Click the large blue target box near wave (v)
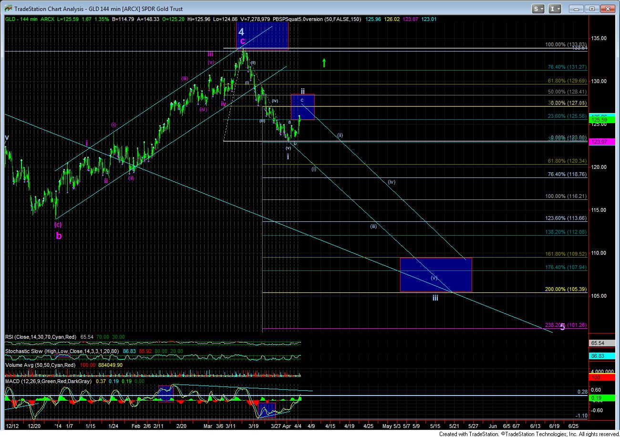 click(436, 275)
